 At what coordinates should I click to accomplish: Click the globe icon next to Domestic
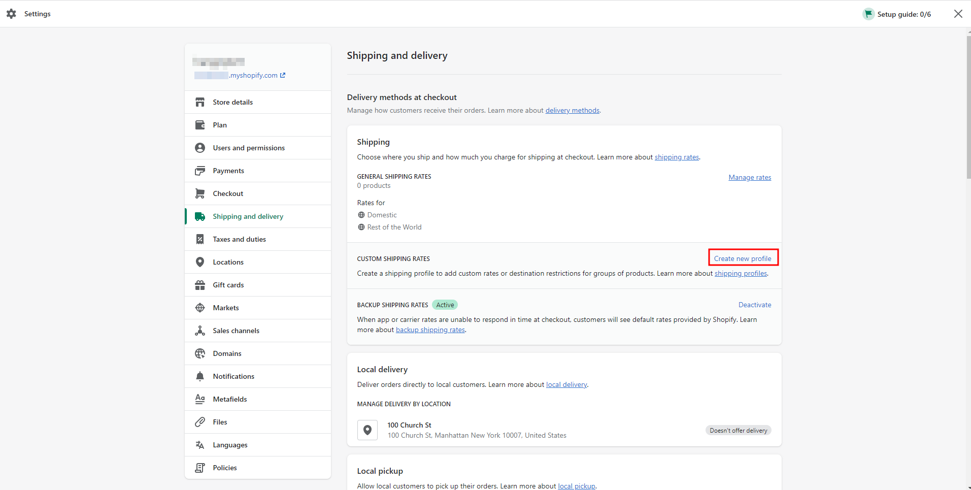tap(361, 215)
